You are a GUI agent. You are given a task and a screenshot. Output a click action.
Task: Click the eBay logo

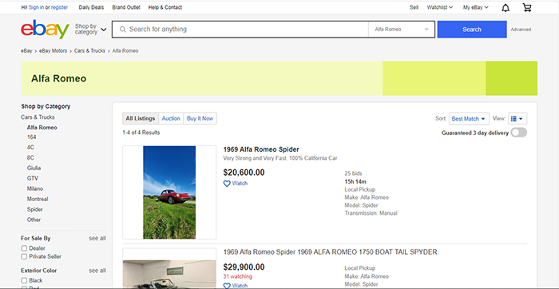click(45, 30)
